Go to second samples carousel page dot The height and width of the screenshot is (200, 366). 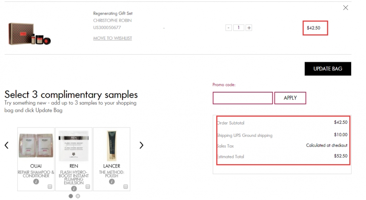(x=78, y=196)
